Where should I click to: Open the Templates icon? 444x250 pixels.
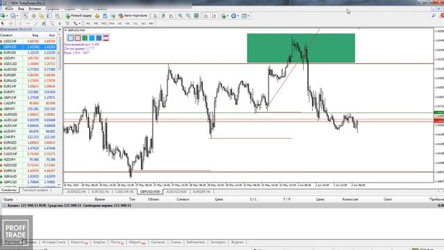click(244, 16)
